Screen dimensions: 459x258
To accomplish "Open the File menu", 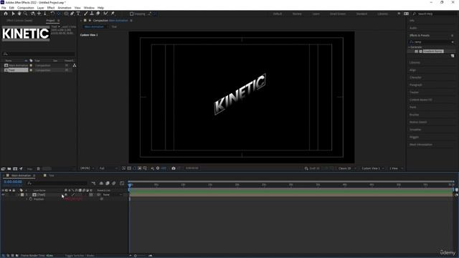I will (4, 8).
